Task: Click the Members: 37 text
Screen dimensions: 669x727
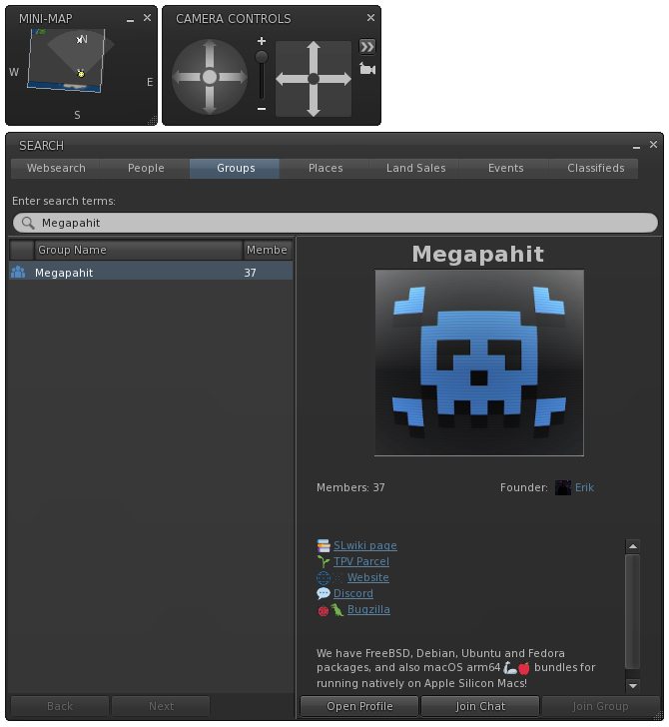Action: tap(350, 487)
